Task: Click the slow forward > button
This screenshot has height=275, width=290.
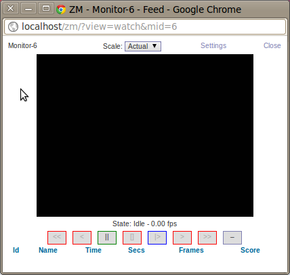Action: pos(182,238)
